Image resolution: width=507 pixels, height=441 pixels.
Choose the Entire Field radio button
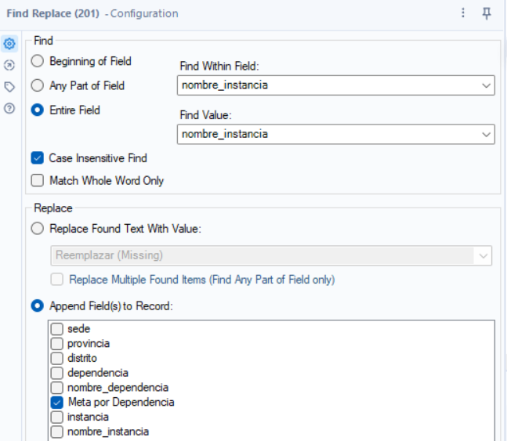(37, 110)
